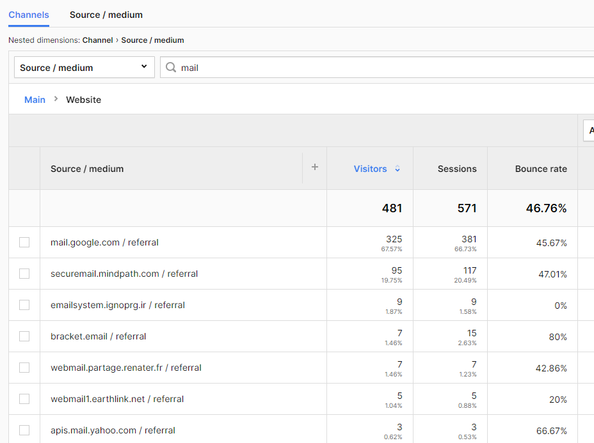The width and height of the screenshot is (594, 443).
Task: Sort by Bounce rate column header
Action: (541, 169)
